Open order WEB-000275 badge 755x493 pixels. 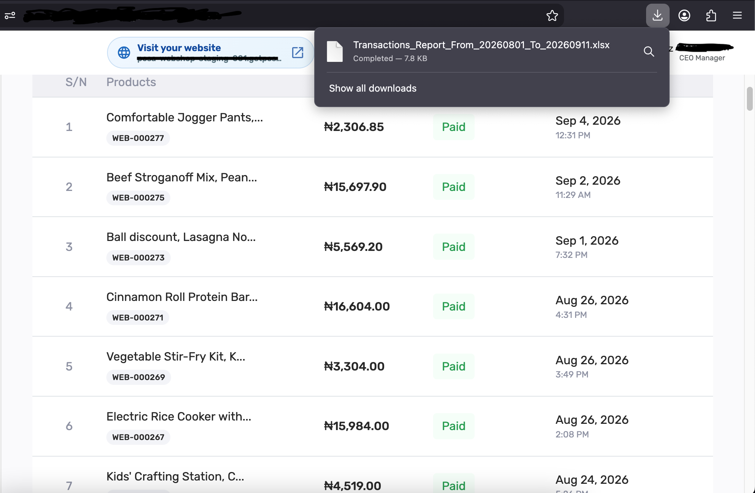click(x=138, y=198)
